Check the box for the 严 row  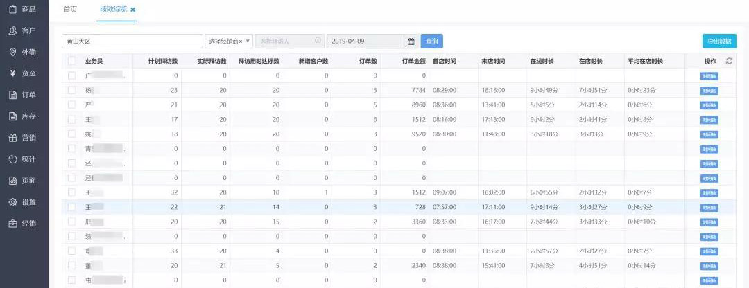pos(71,105)
